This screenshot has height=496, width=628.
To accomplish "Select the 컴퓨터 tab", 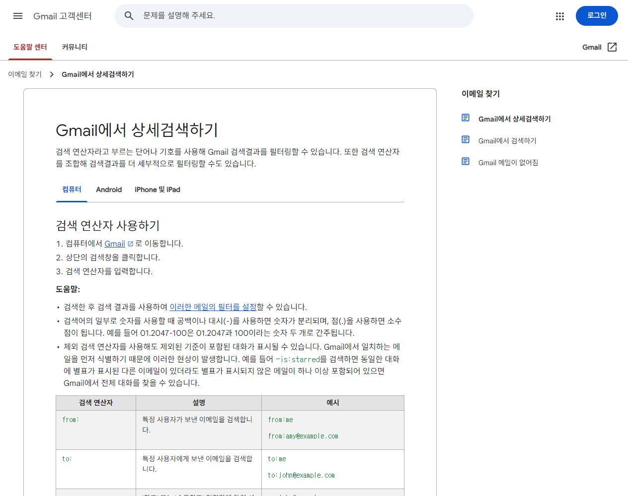I will pyautogui.click(x=72, y=189).
